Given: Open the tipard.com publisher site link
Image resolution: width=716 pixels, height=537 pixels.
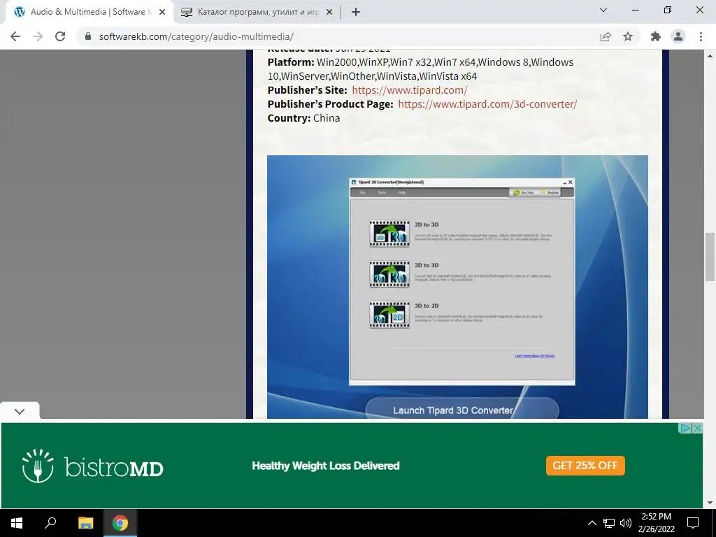Looking at the screenshot, I should pyautogui.click(x=410, y=90).
